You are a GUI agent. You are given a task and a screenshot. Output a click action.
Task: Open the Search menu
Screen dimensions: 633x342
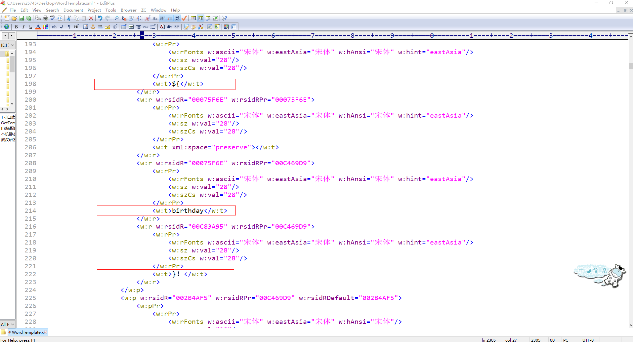52,10
